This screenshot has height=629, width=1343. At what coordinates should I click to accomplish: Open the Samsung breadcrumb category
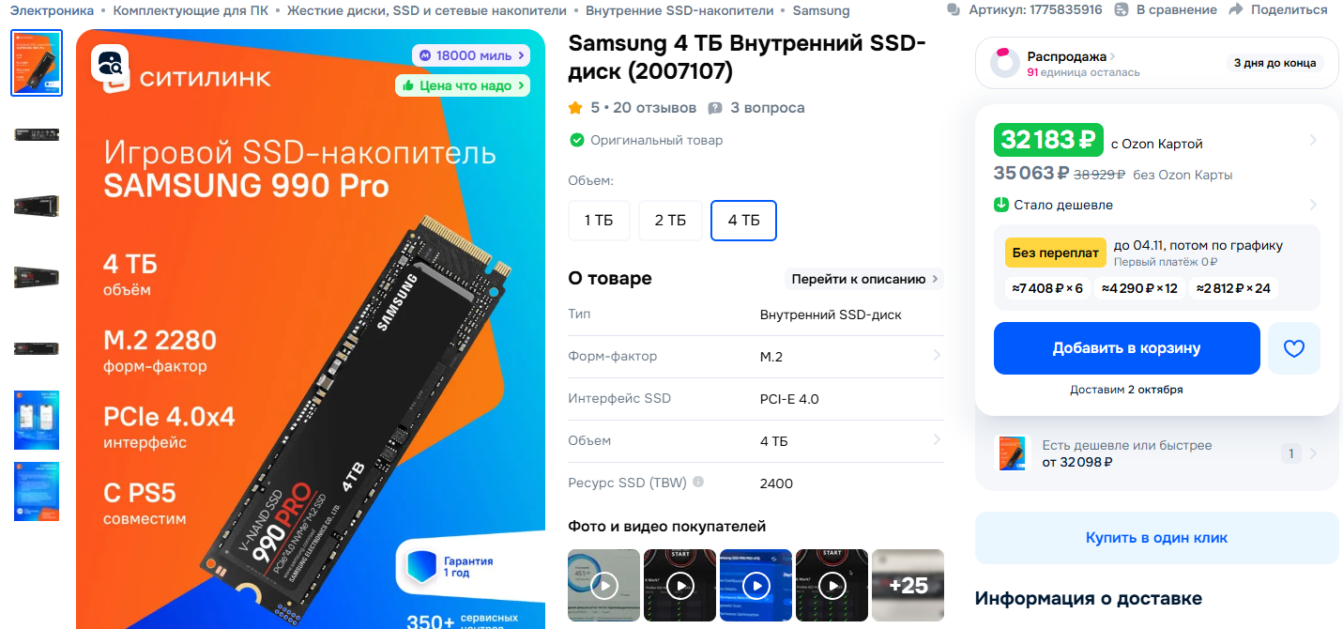(821, 10)
